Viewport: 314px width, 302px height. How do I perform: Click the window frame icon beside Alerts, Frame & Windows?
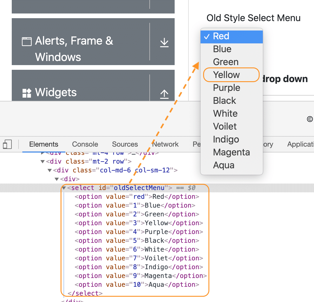pyautogui.click(x=26, y=41)
